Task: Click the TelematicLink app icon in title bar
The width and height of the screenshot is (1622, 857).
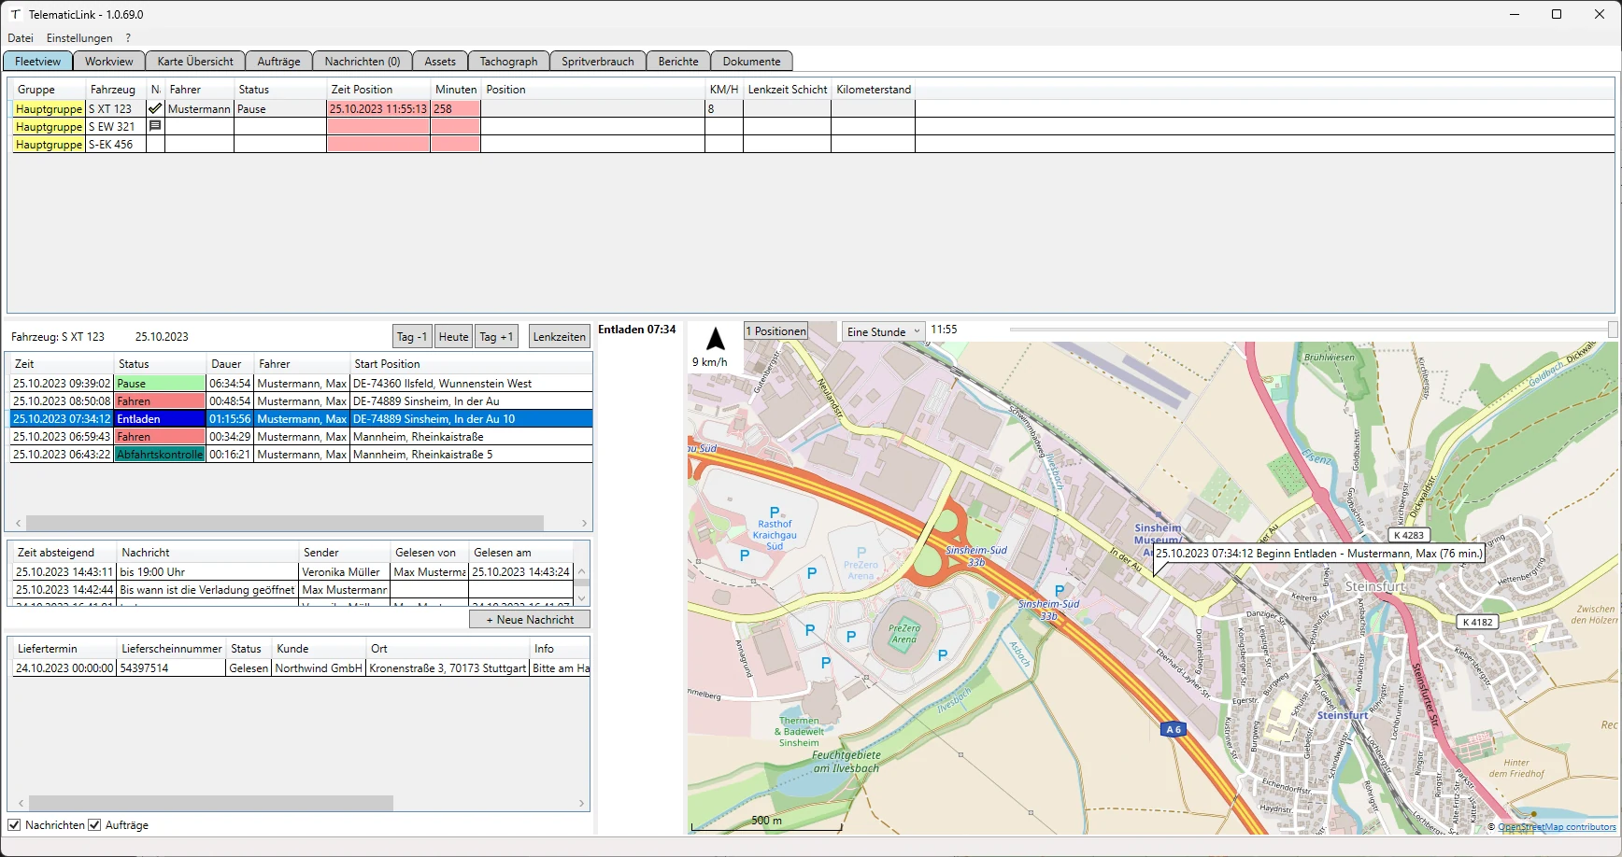Action: pyautogui.click(x=15, y=14)
